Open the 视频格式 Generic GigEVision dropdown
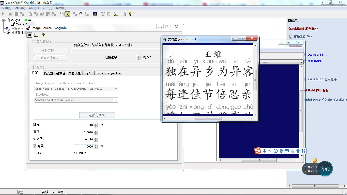The height and width of the screenshot is (195, 347). pos(116,100)
